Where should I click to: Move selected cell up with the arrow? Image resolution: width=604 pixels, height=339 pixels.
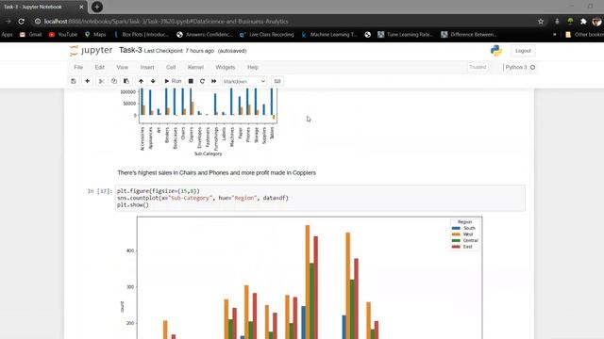click(x=141, y=81)
